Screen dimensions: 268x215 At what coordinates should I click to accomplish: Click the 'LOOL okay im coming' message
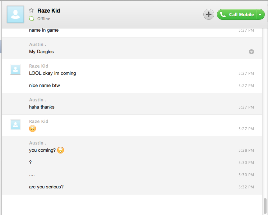pos(52,73)
